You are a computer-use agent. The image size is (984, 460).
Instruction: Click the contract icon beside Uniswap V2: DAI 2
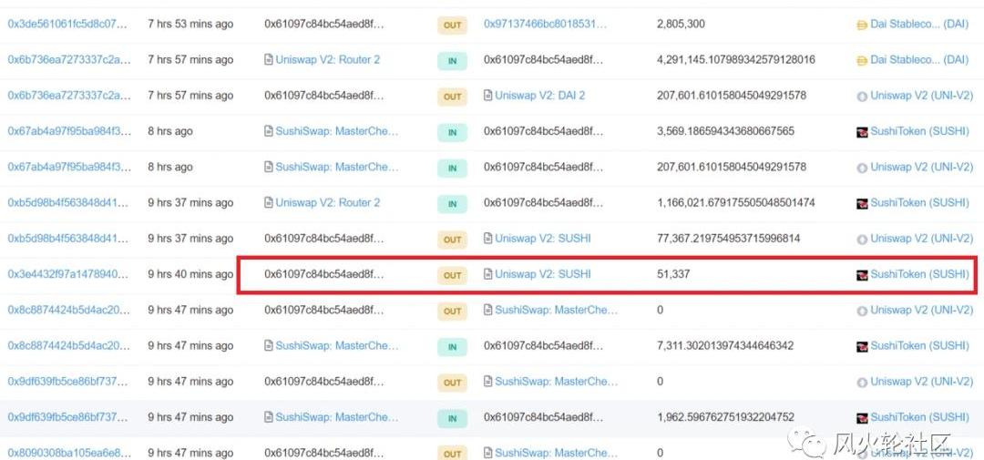coord(488,96)
